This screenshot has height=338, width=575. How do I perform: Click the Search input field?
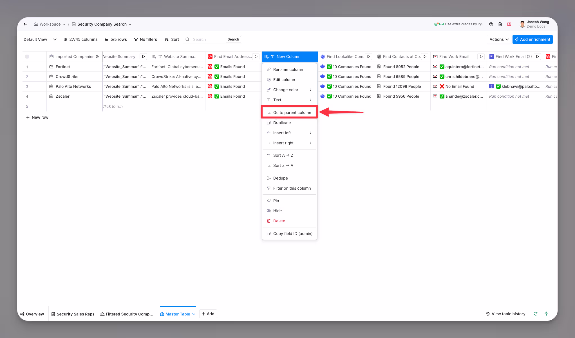click(x=208, y=39)
